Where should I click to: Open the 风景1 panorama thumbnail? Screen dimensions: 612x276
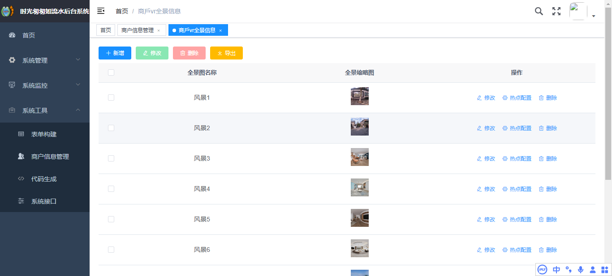[x=360, y=96]
